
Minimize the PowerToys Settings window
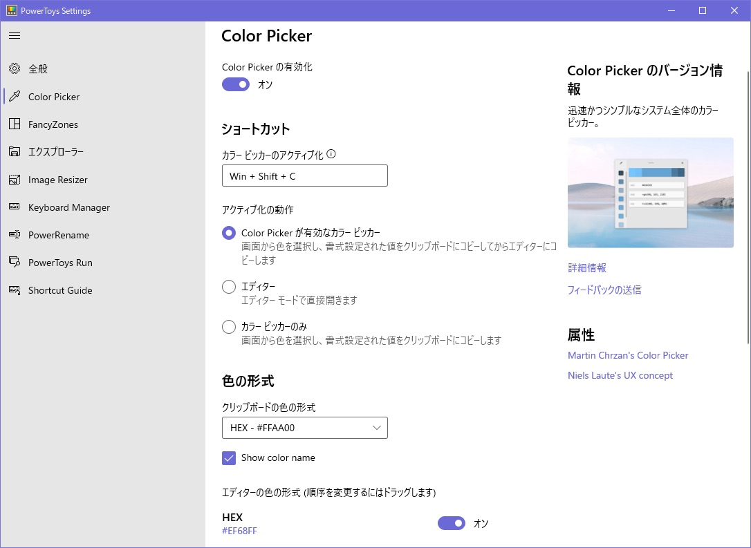pyautogui.click(x=671, y=10)
